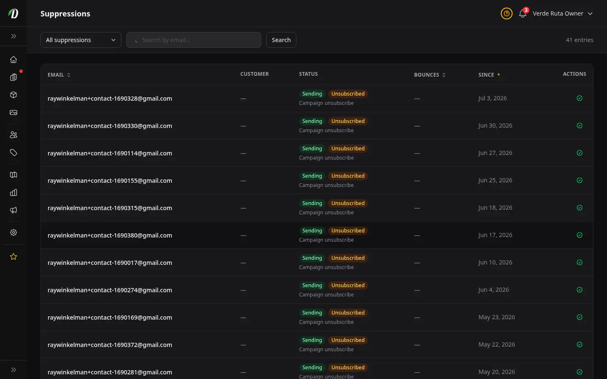Select email raywinkelman+contact-1690169@gmail.com
Image resolution: width=607 pixels, height=379 pixels.
click(110, 318)
